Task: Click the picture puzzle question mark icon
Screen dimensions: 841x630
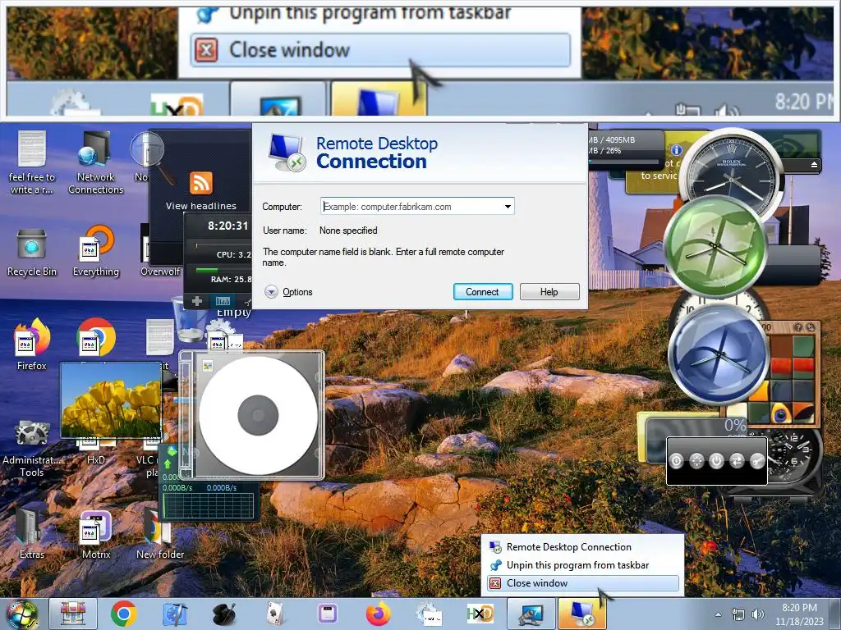Action: pyautogui.click(x=798, y=327)
